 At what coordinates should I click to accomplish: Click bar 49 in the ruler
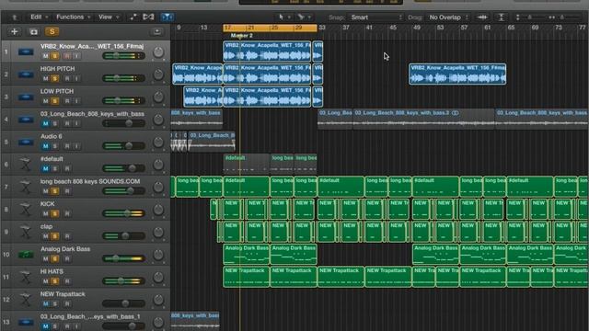click(x=417, y=28)
